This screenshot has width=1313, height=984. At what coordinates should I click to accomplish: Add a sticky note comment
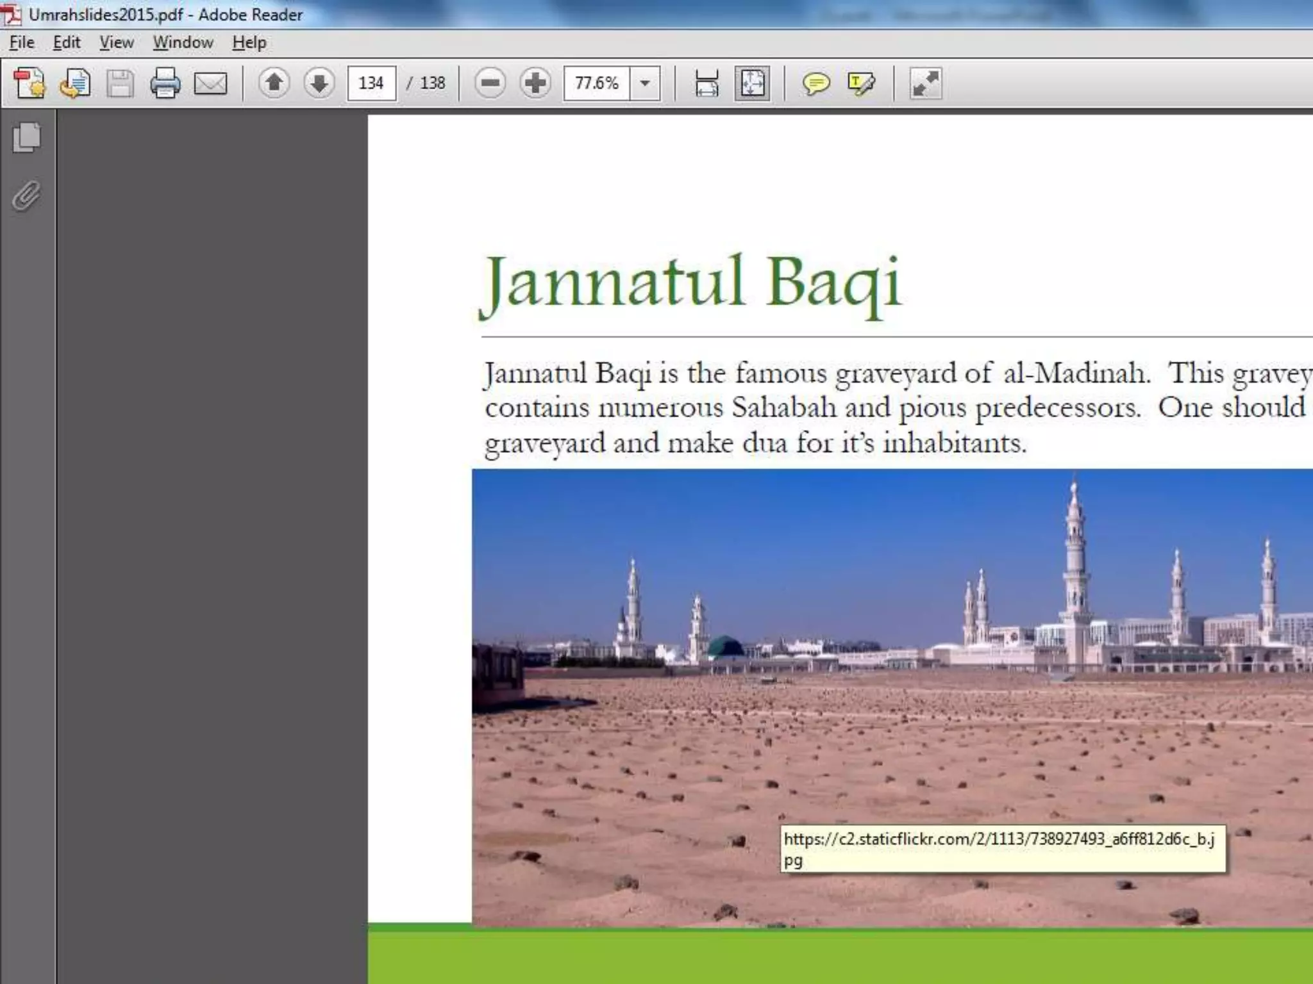pos(815,83)
